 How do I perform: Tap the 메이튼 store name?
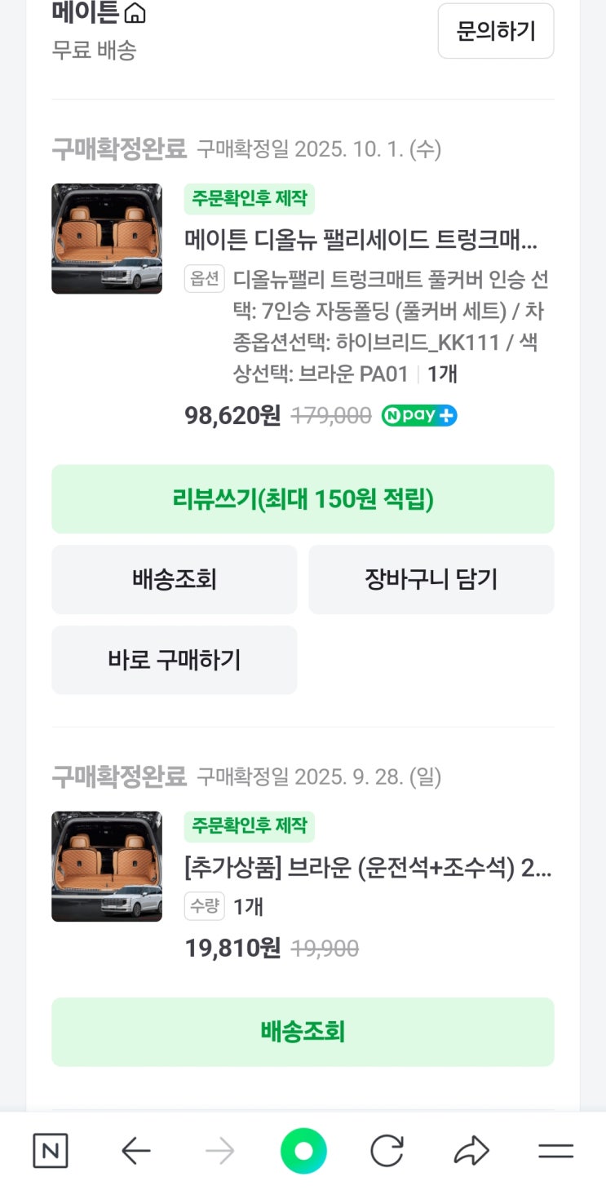pyautogui.click(x=85, y=13)
